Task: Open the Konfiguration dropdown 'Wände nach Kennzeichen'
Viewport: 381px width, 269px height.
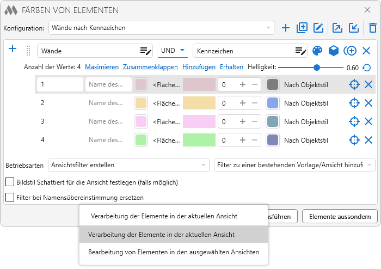Action: [x=161, y=28]
